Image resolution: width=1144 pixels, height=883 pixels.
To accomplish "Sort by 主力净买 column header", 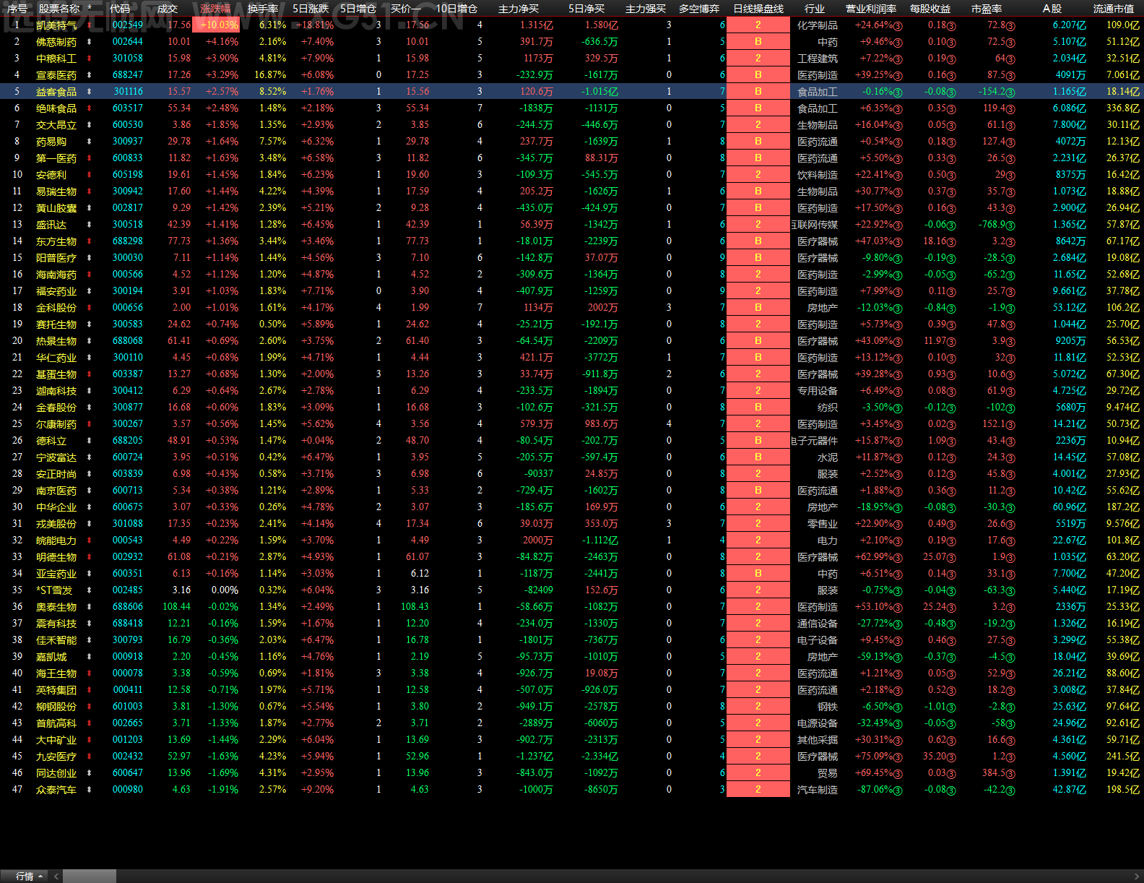I will click(519, 9).
